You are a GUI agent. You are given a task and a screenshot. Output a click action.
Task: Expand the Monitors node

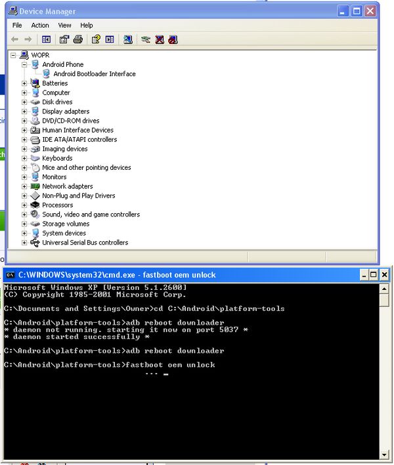[x=24, y=176]
